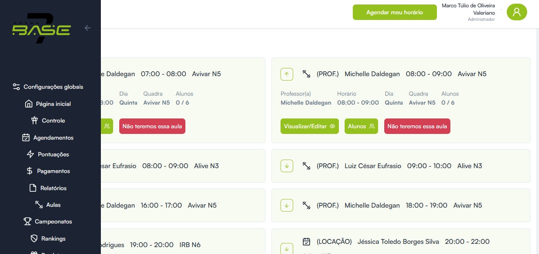Click the Rankings shield icon
The height and width of the screenshot is (254, 539).
[x=34, y=239]
